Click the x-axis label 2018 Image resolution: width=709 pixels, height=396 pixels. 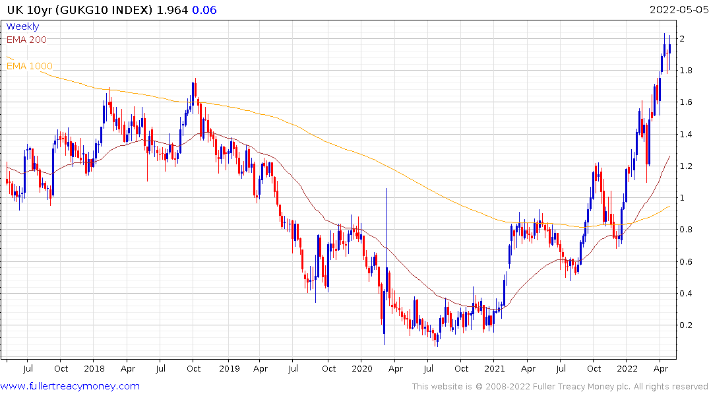pyautogui.click(x=94, y=368)
